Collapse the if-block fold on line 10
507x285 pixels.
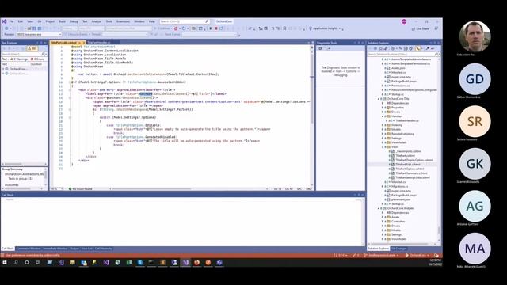point(70,82)
